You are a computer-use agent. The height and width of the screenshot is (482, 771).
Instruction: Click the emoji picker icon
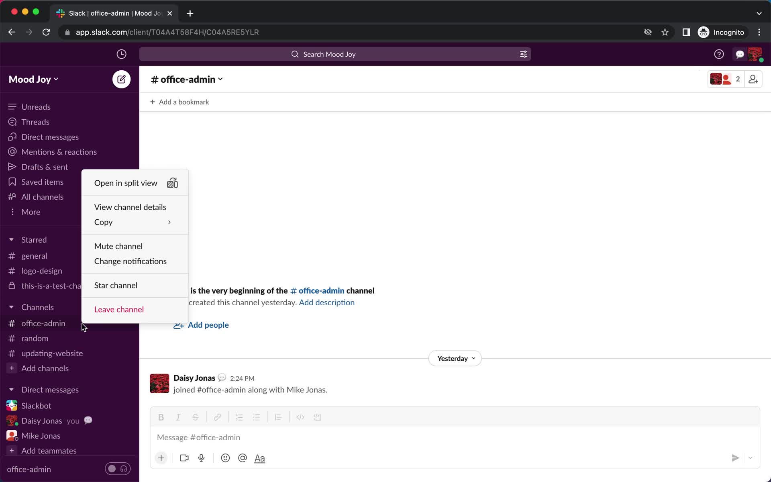click(225, 457)
